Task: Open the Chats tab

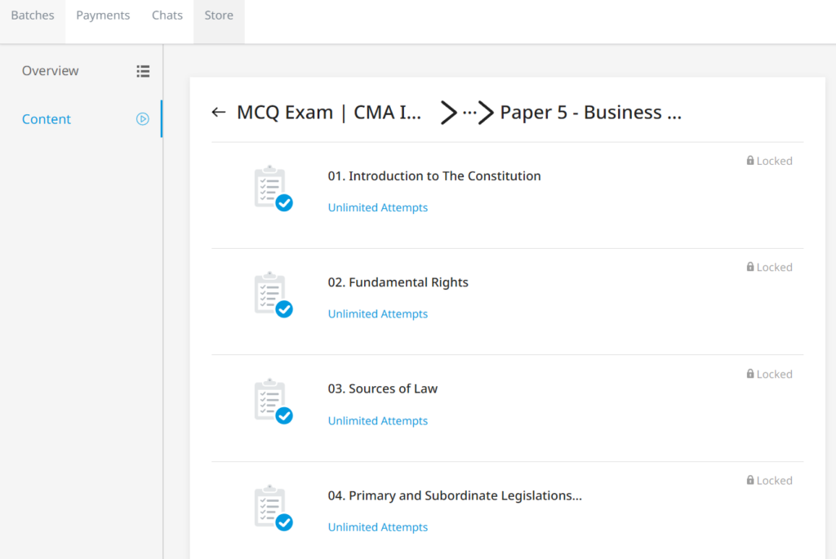Action: pos(167,15)
